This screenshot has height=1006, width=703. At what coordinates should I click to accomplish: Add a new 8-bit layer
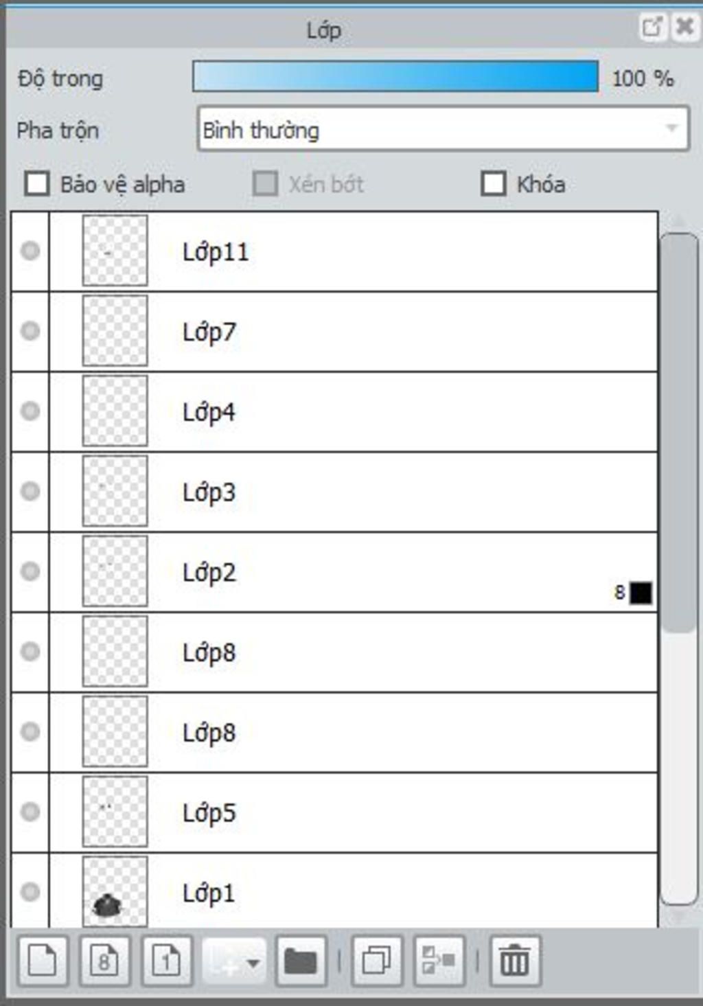click(x=104, y=960)
